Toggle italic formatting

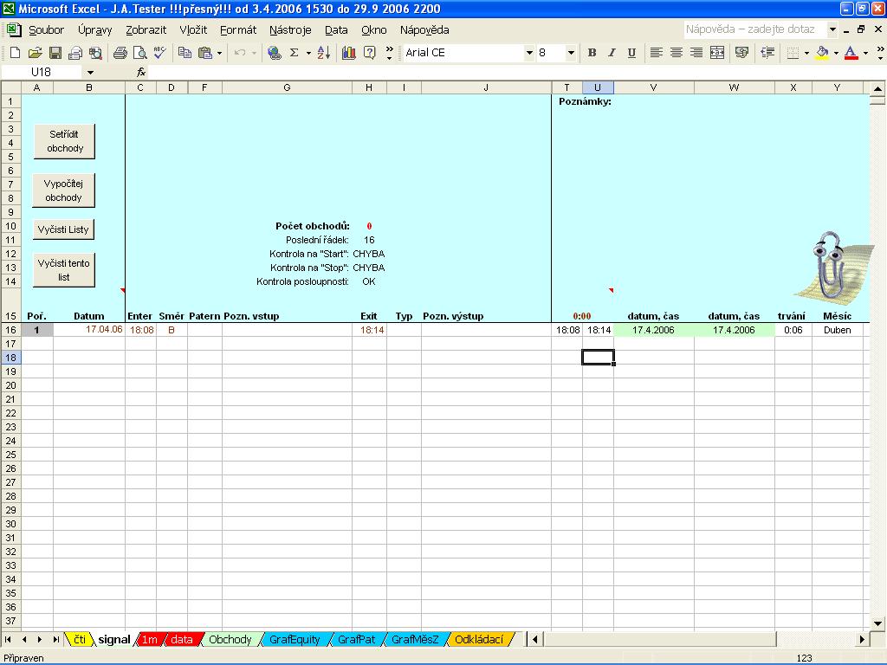(x=612, y=53)
